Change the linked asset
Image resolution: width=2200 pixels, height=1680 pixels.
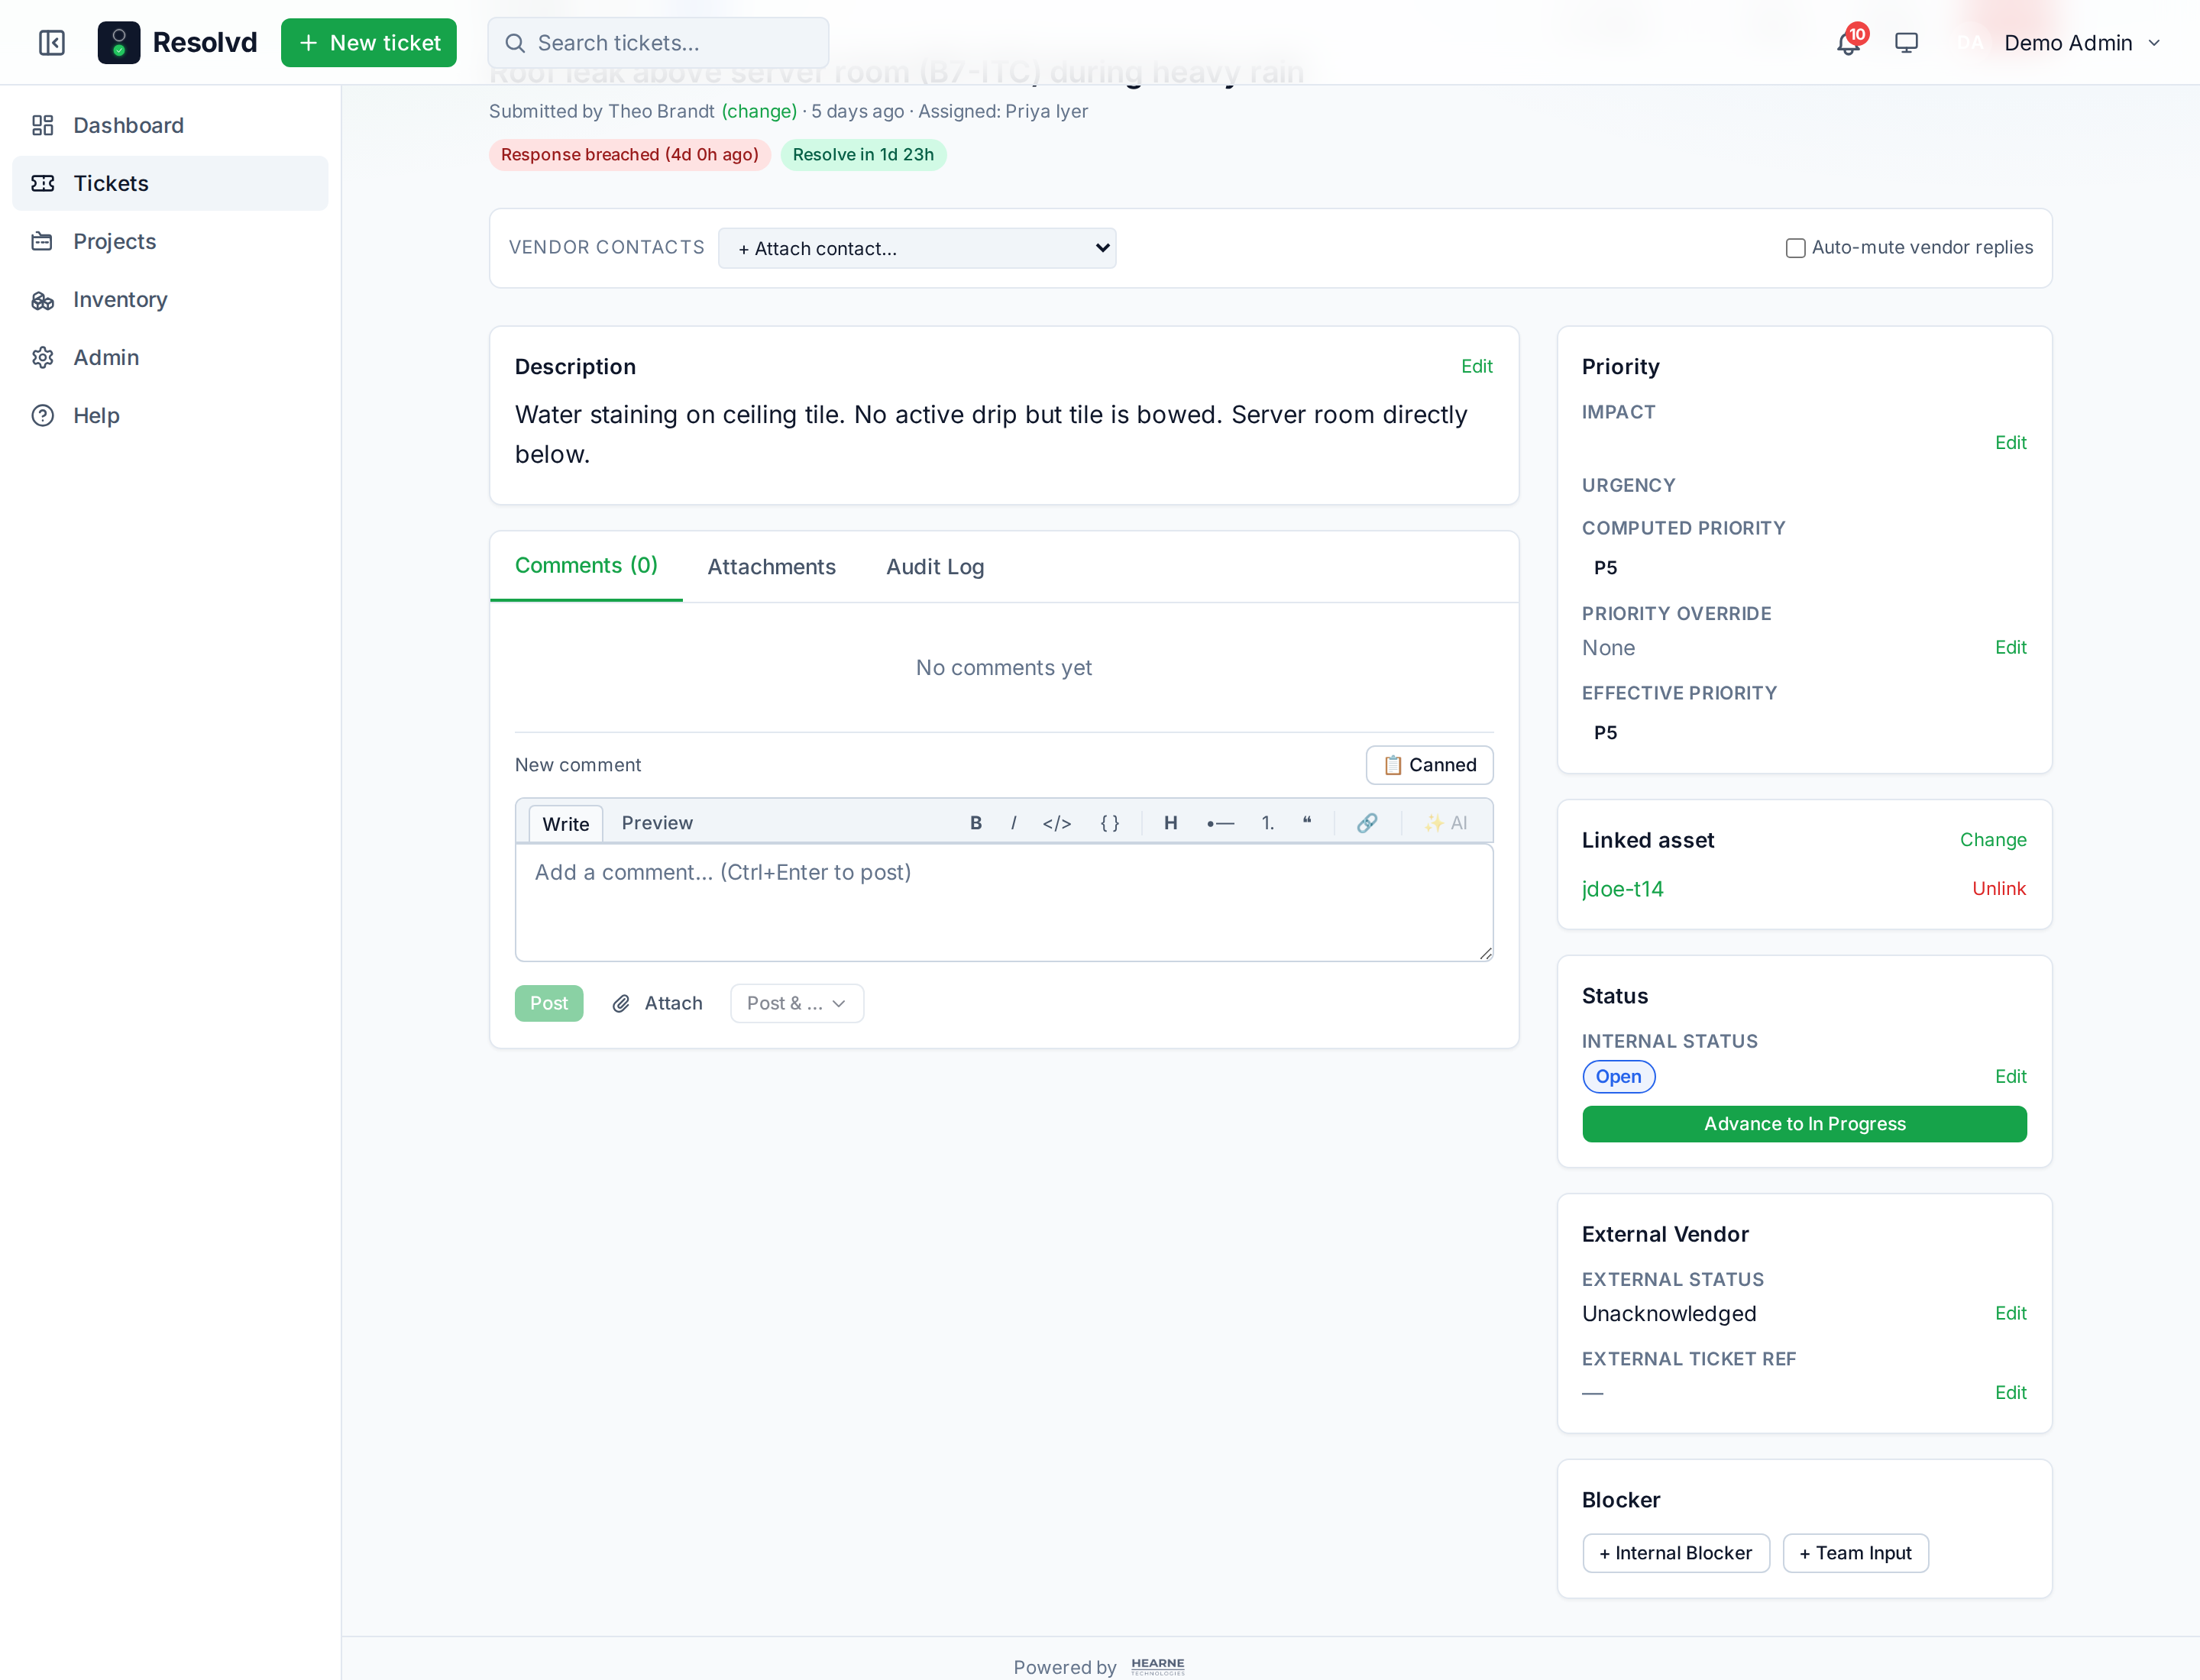tap(1993, 840)
